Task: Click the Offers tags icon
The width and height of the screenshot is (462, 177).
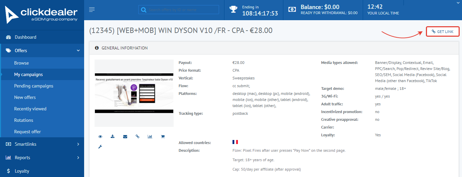Action: 8,50
